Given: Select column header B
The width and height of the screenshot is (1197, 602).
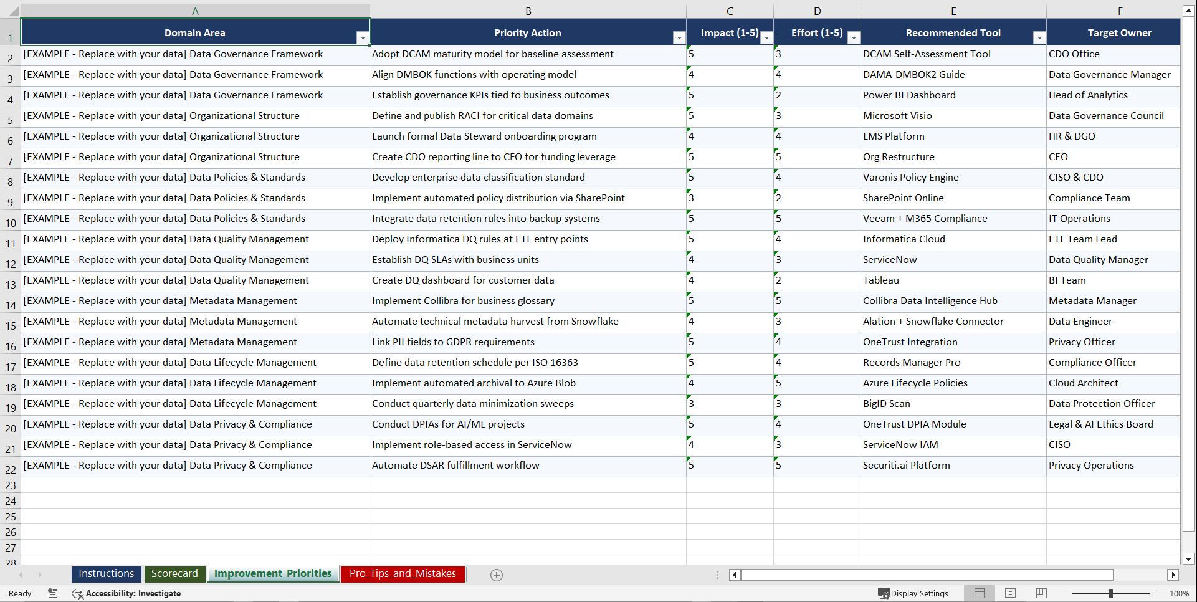Looking at the screenshot, I should point(528,11).
